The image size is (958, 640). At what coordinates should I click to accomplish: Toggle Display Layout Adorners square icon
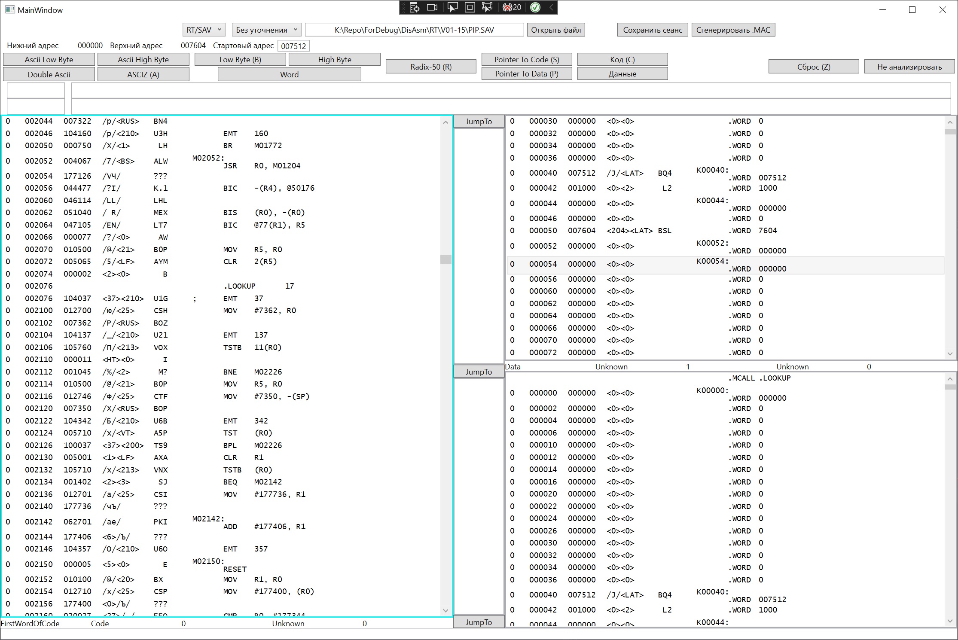pos(470,7)
